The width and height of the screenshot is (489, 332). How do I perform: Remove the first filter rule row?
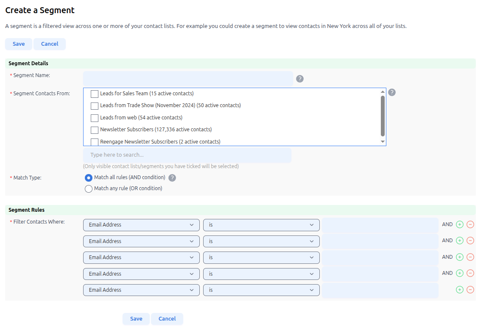point(470,225)
